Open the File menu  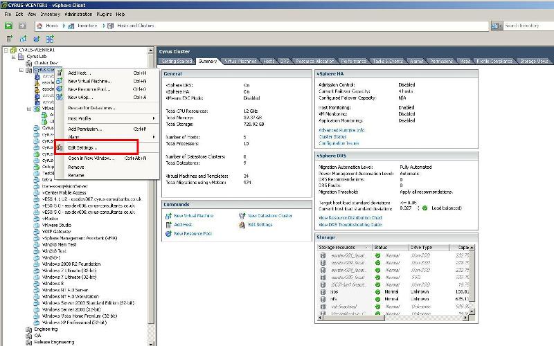8,15
